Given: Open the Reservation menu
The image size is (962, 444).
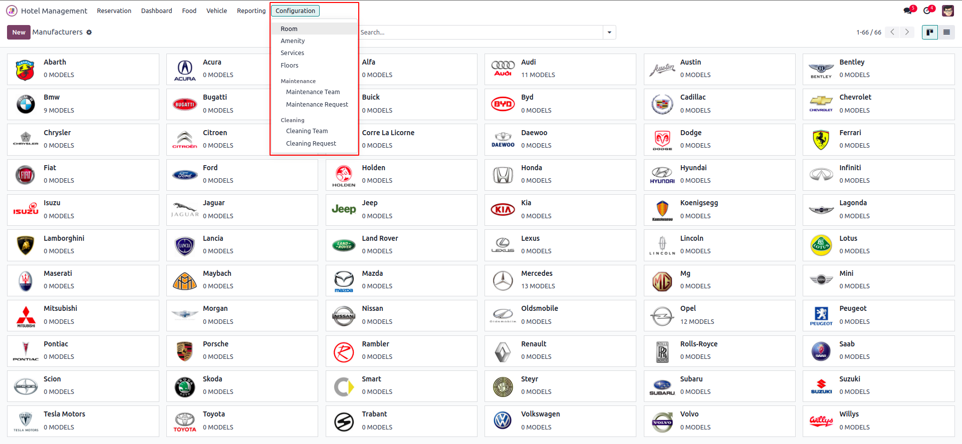Looking at the screenshot, I should [x=114, y=11].
